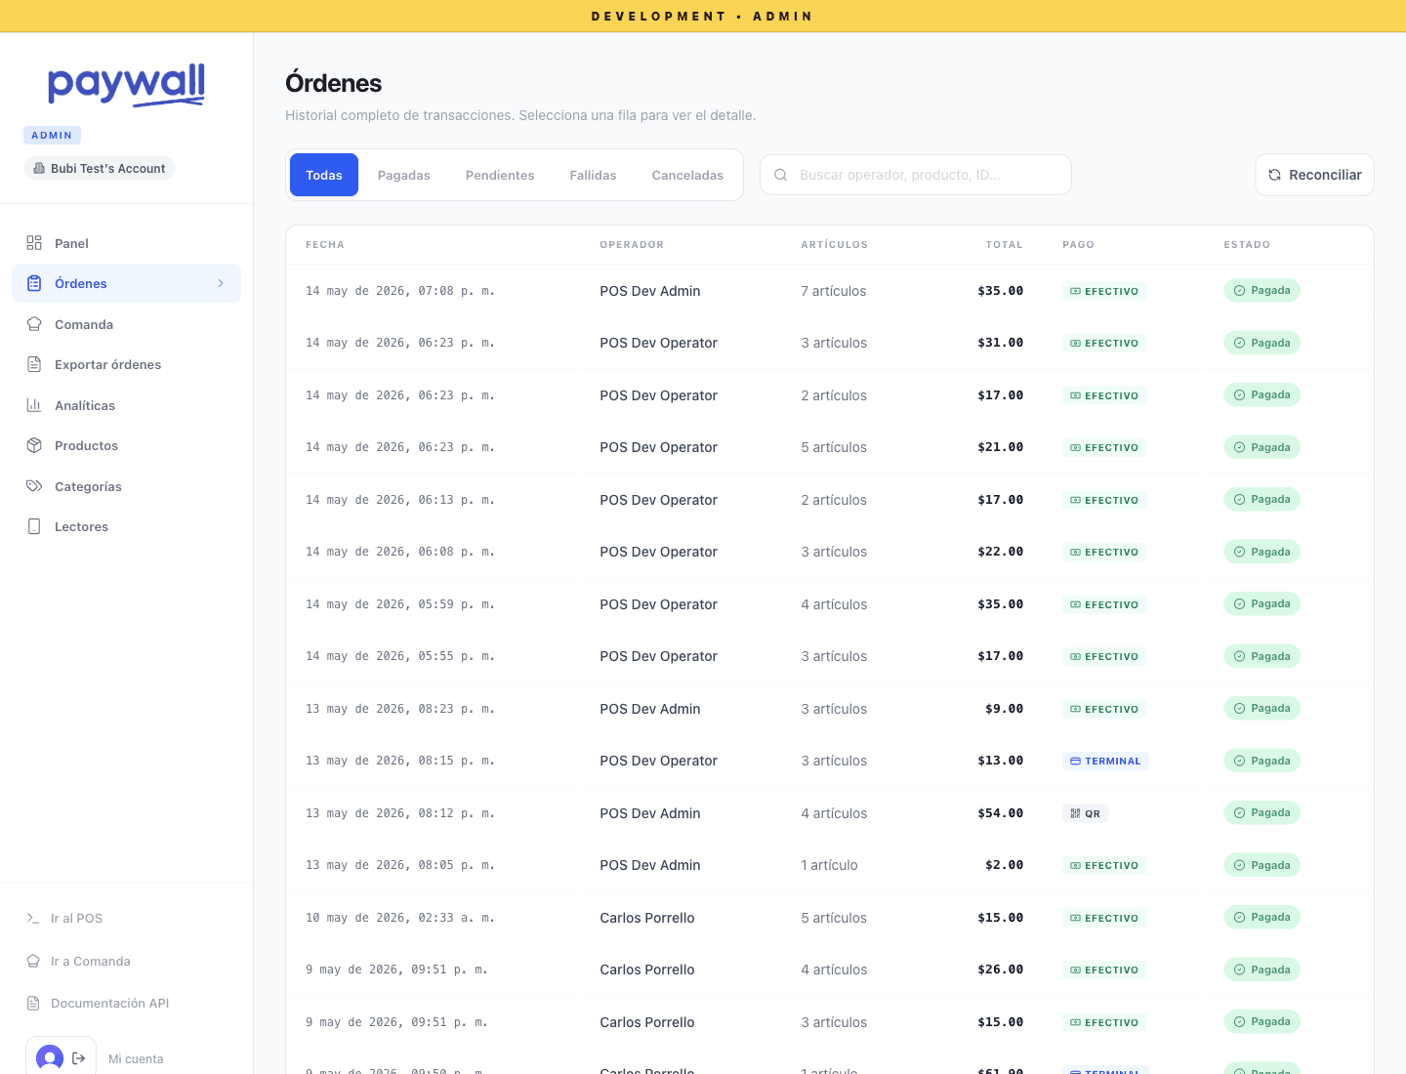The image size is (1406, 1074).
Task: Switch to the Pendientes tab
Action: point(500,175)
